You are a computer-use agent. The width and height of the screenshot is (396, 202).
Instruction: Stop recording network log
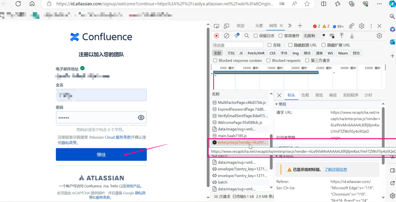coord(216,36)
